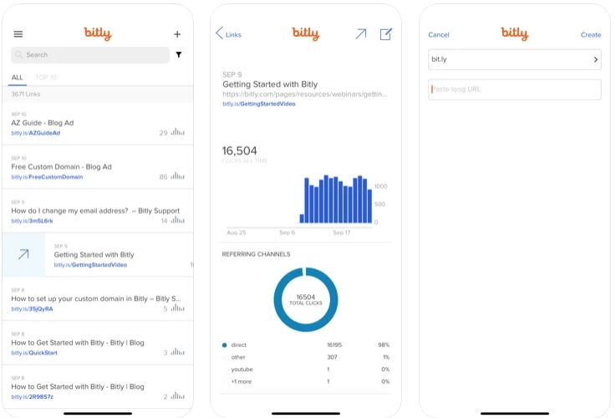
Task: Tap the 16,504 clicks all time figure
Action: point(239,150)
